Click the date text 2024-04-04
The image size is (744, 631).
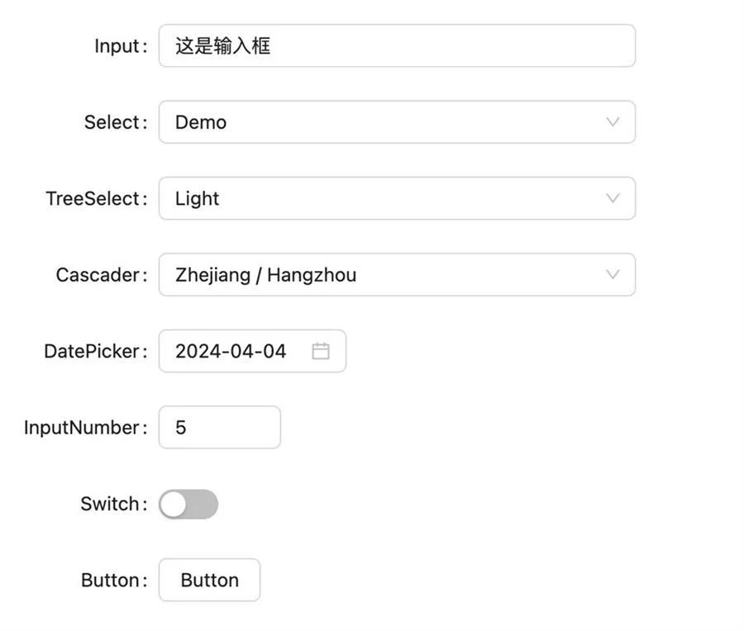tap(231, 351)
